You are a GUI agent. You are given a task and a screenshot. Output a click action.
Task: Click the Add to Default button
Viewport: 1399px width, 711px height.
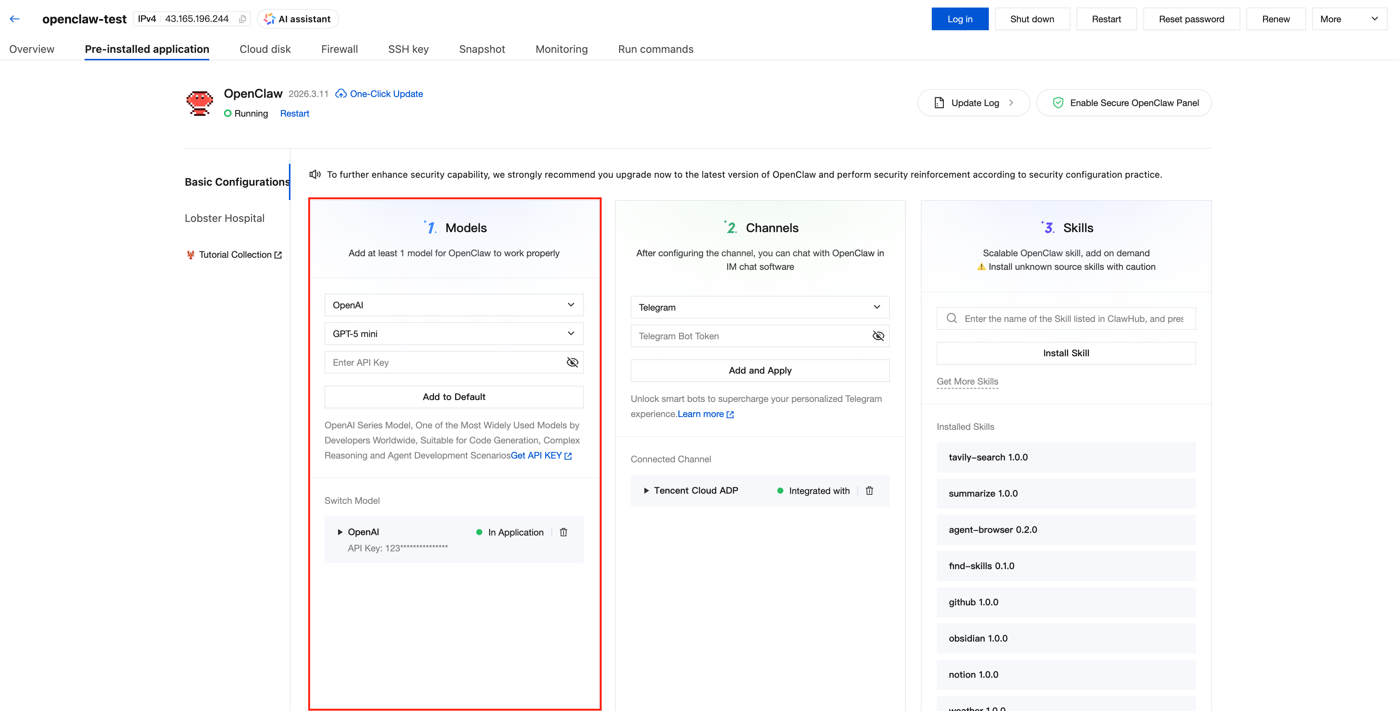[454, 397]
